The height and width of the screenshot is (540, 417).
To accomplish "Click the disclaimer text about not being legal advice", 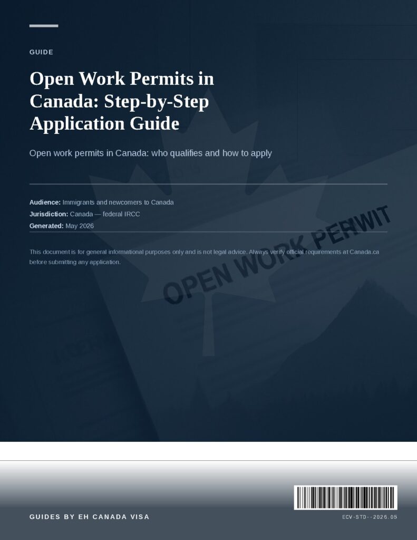I will click(x=204, y=257).
